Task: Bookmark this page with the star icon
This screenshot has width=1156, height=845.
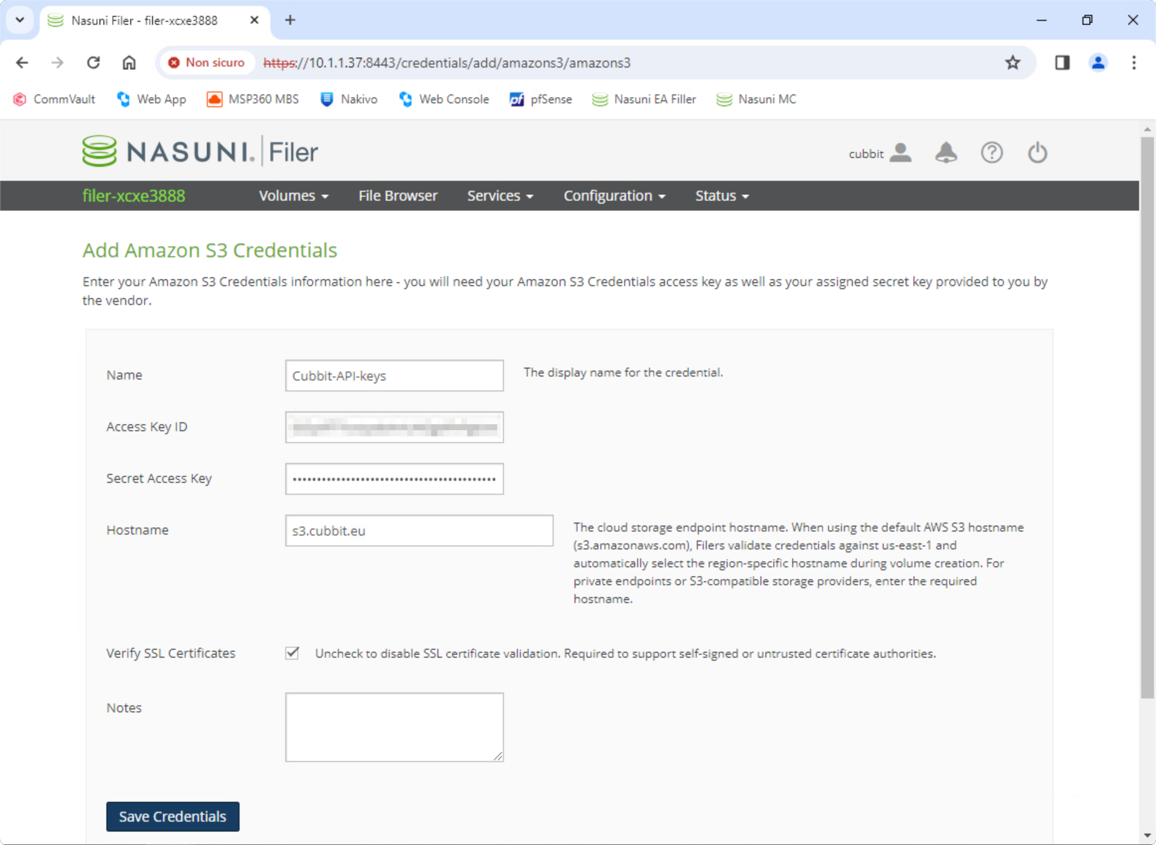Action: pyautogui.click(x=1012, y=63)
